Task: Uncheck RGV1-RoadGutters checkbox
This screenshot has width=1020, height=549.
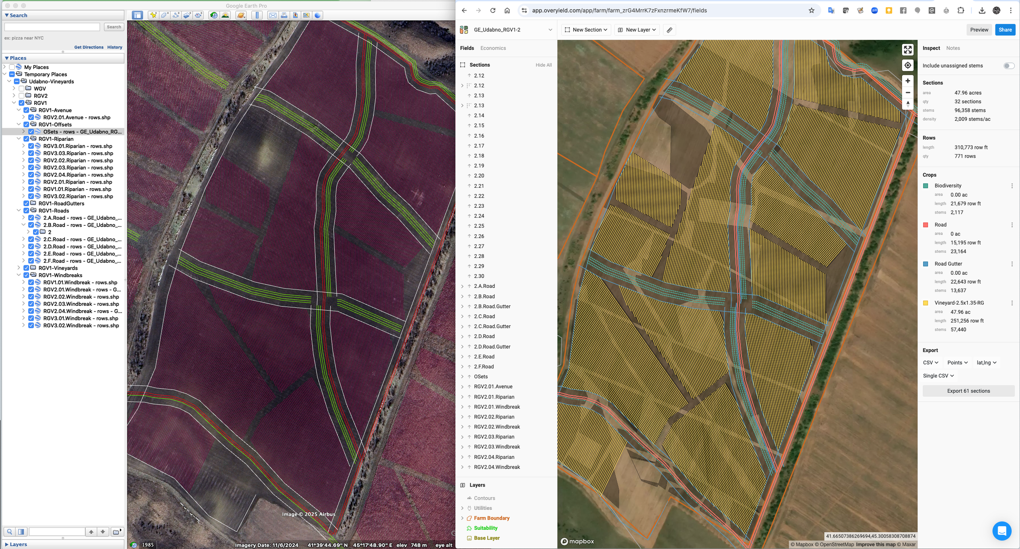Action: click(x=27, y=203)
